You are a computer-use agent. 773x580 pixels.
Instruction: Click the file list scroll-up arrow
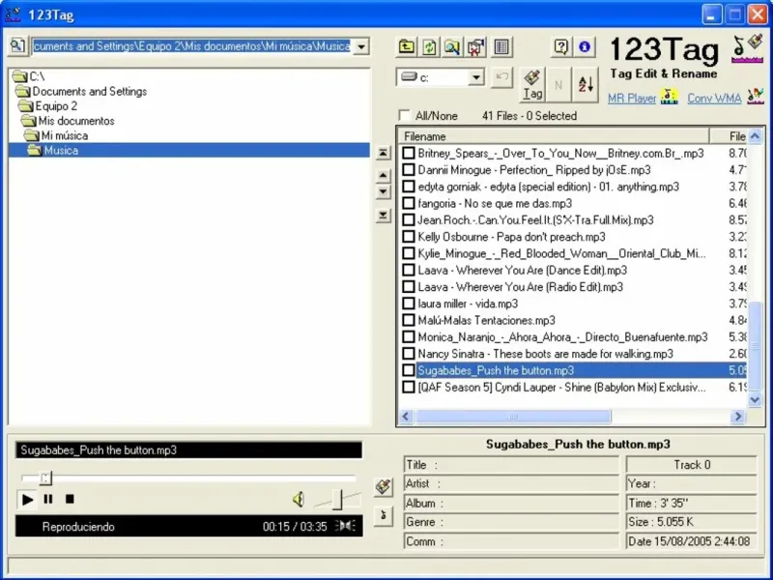(755, 135)
